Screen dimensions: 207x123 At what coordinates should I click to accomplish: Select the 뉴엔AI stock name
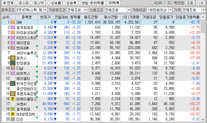(22, 104)
